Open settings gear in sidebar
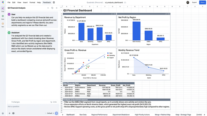 pyautogui.click(x=3, y=113)
